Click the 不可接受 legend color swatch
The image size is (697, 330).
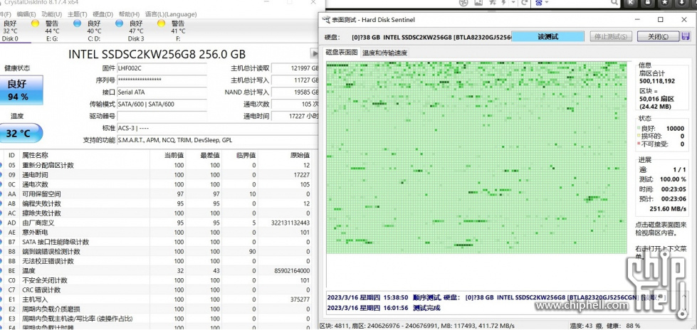[x=639, y=144]
